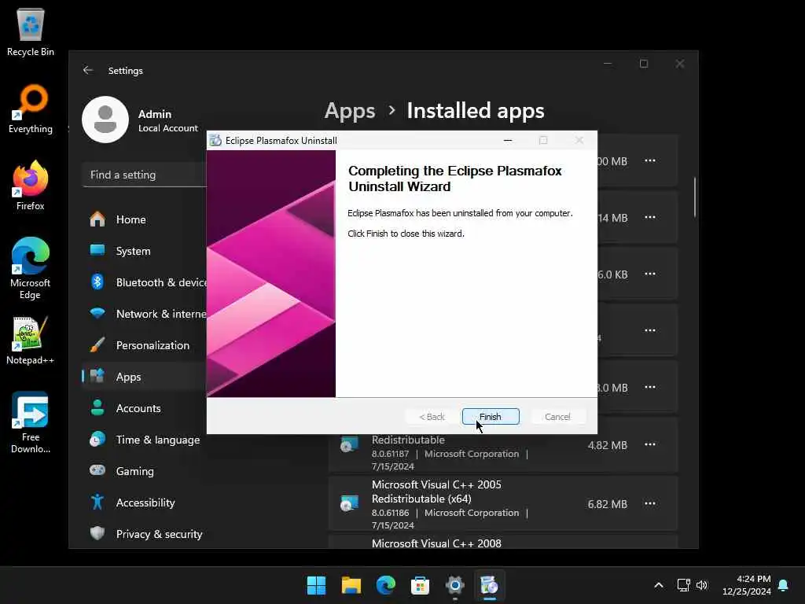
Task: Click the grayed Back button in wizard
Action: coord(432,417)
